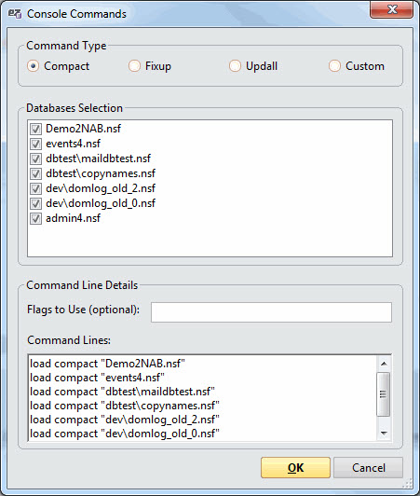This screenshot has height=496, width=420.
Task: Switch to the Custom command type
Action: pyautogui.click(x=334, y=66)
